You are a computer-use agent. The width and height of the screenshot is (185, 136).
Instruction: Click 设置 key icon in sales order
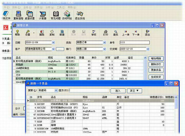(x=27, y=33)
